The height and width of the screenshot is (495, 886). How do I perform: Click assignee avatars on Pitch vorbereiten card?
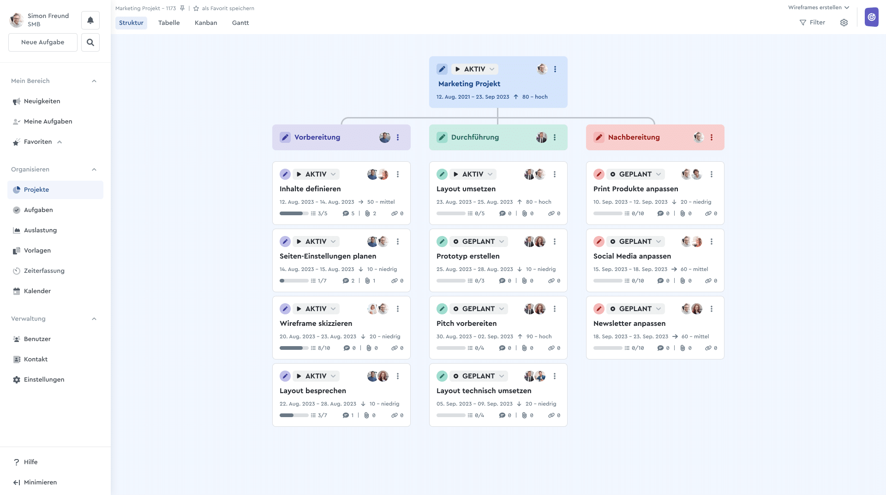pyautogui.click(x=535, y=309)
